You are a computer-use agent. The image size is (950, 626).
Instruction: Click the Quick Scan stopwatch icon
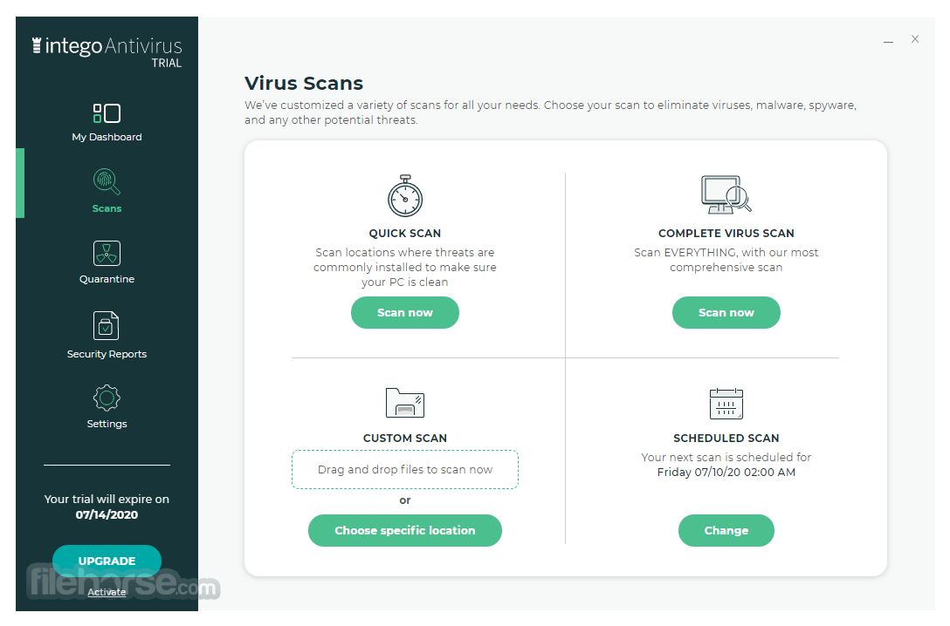point(405,196)
